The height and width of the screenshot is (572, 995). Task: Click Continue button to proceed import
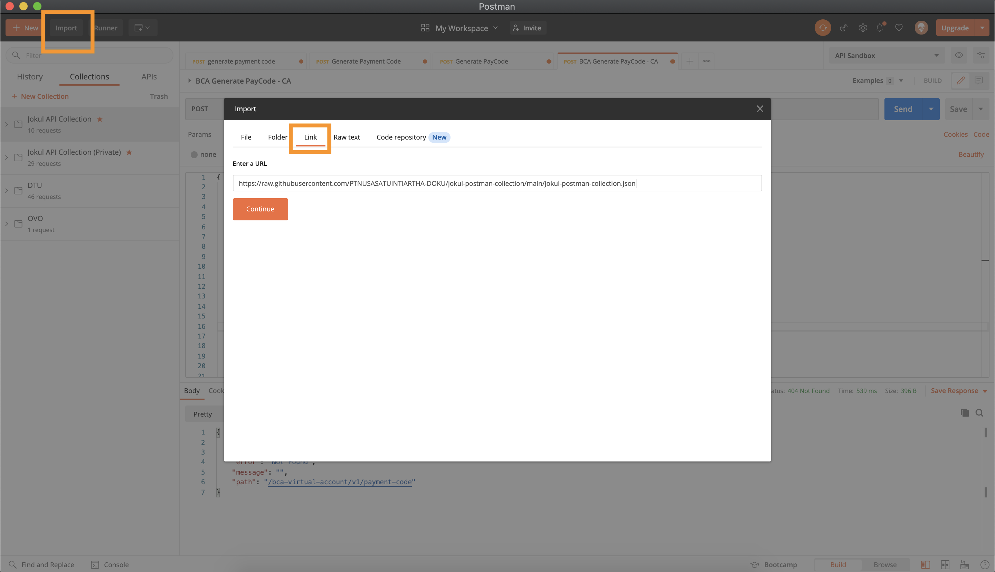[260, 209]
